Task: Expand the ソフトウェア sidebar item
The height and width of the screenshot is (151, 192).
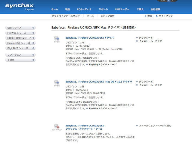Action: [x=20, y=55]
